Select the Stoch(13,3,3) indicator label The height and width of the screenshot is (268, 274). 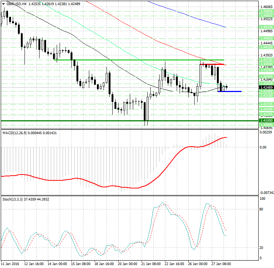[x=12, y=199]
